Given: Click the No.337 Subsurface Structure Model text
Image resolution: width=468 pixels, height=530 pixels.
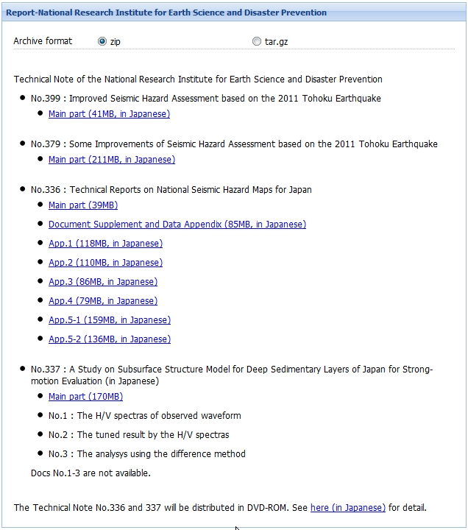Looking at the screenshot, I should click(x=231, y=370).
